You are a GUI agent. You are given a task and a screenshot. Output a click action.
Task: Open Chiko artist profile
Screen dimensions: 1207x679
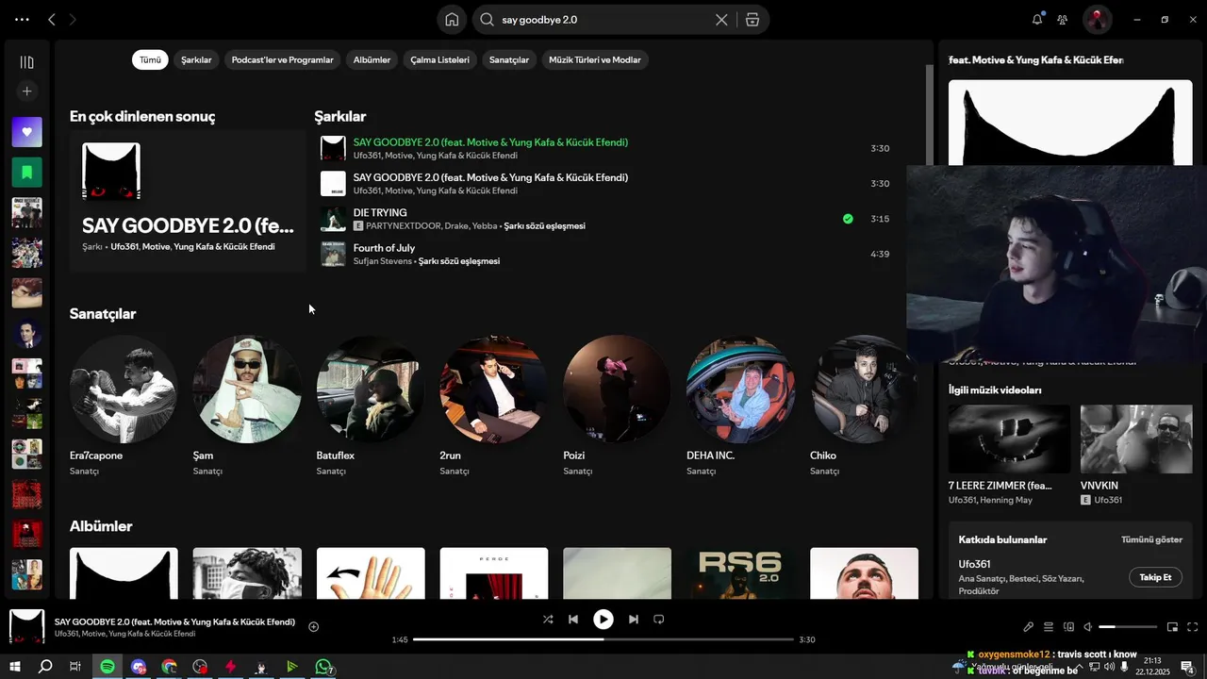(864, 389)
